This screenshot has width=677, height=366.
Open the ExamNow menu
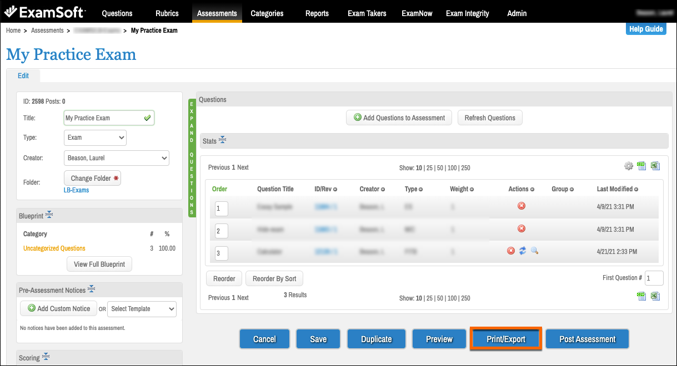[417, 13]
